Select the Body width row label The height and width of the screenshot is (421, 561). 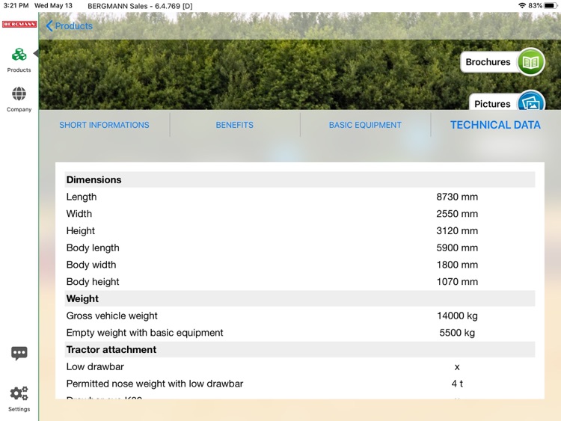(91, 265)
